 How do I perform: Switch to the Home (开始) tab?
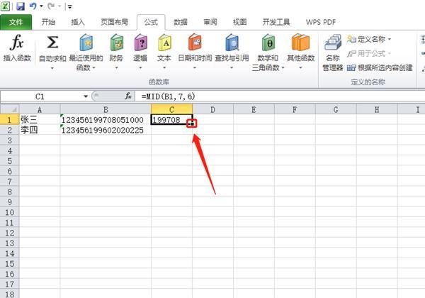(x=48, y=22)
